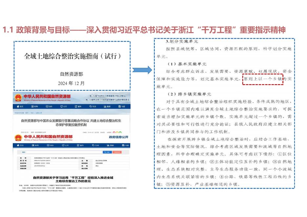
Task: Click the 索引号 row label in the info table
Action: 23,160
